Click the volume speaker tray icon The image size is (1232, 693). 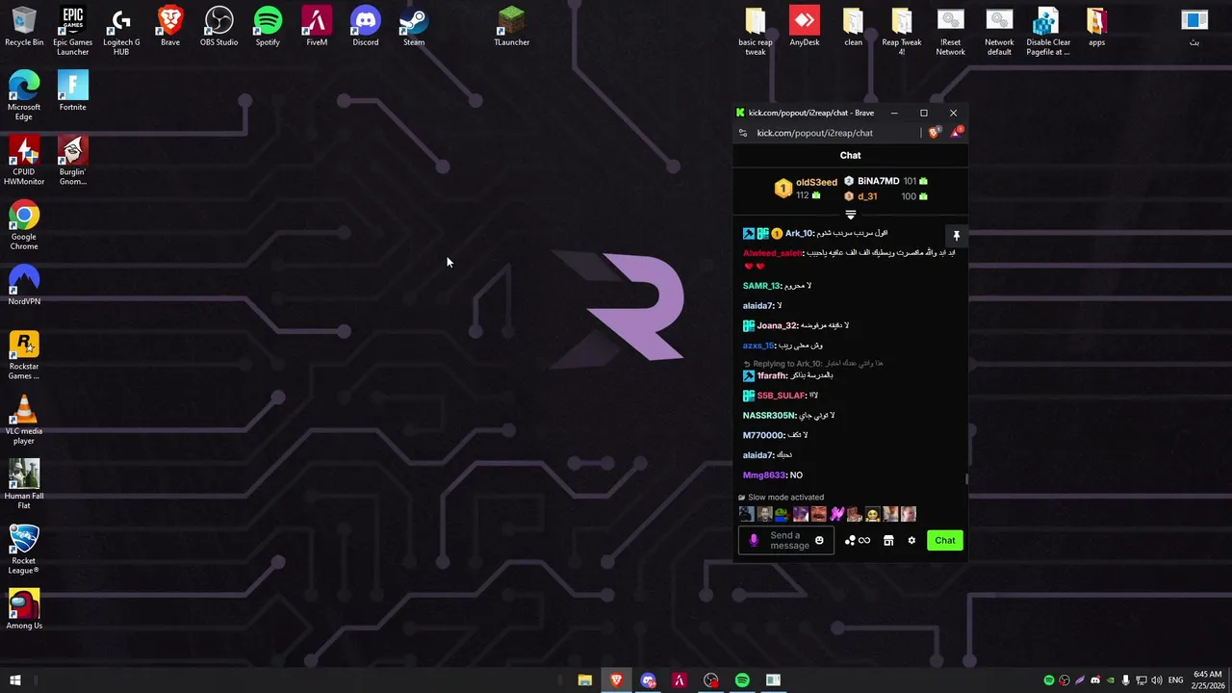[1156, 680]
